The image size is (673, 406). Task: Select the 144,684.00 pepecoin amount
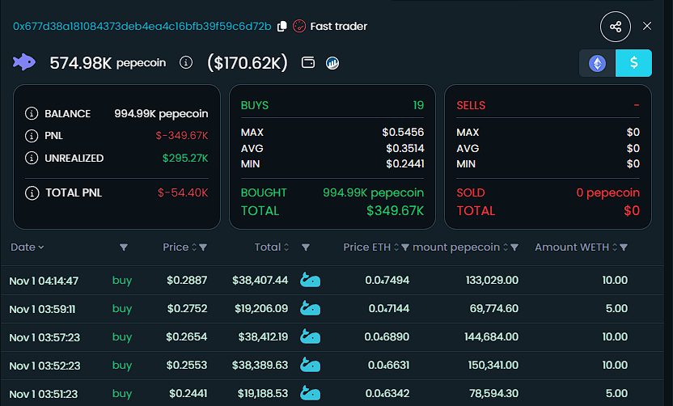492,337
